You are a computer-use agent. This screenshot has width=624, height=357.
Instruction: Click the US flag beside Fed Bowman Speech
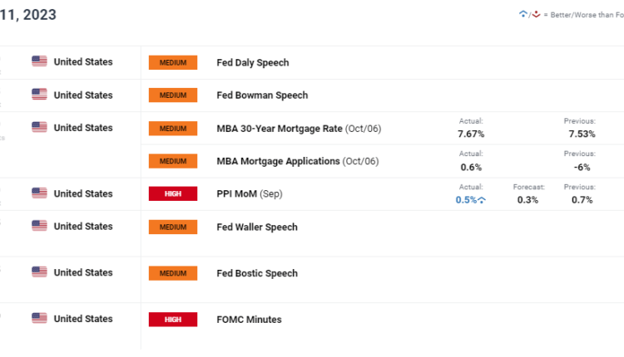coord(39,95)
